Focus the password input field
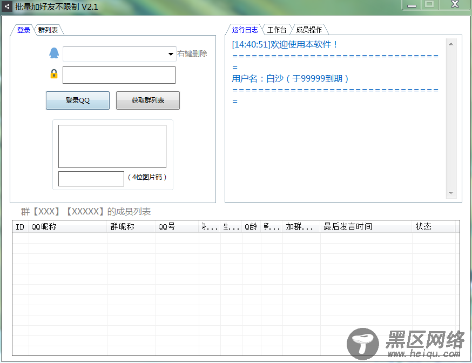 [119, 75]
